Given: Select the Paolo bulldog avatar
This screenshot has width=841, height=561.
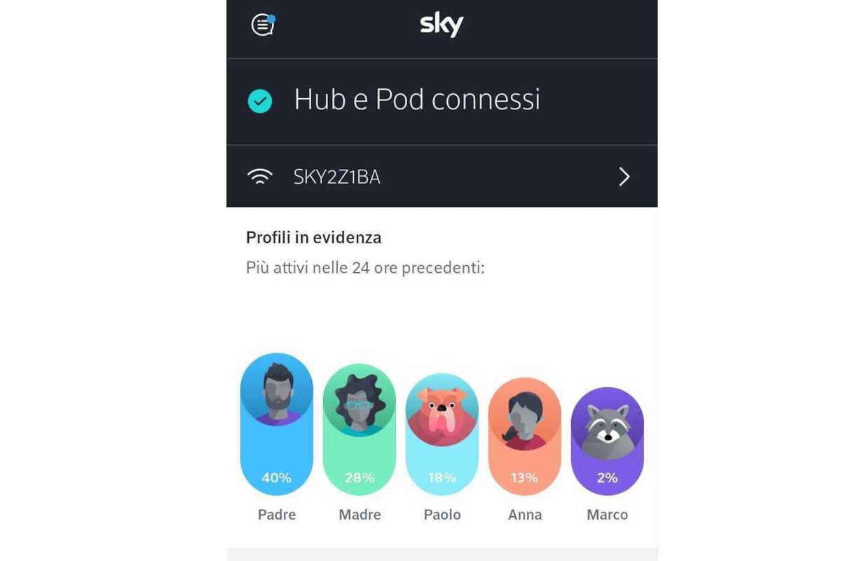Looking at the screenshot, I should point(442,410).
